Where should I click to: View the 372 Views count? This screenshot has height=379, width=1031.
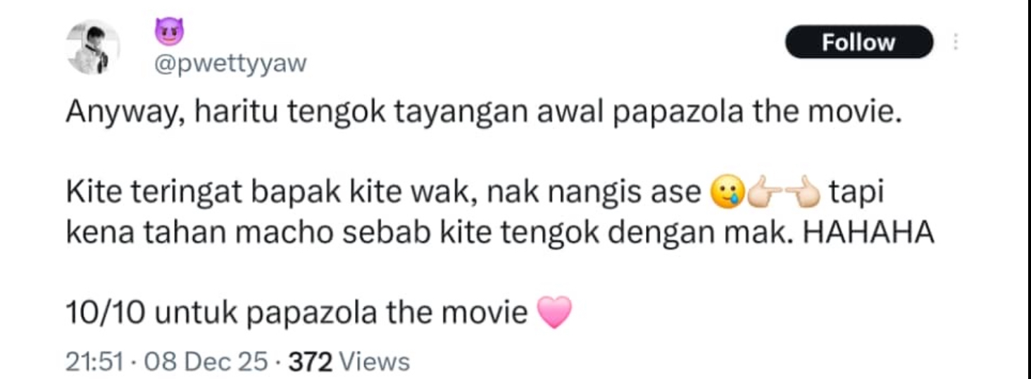(349, 362)
